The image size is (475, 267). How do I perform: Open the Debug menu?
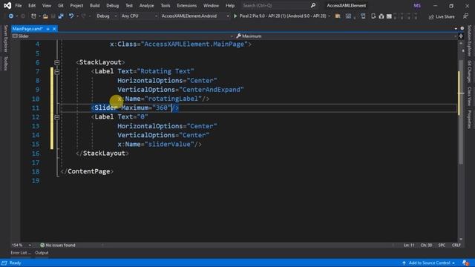pos(112,5)
